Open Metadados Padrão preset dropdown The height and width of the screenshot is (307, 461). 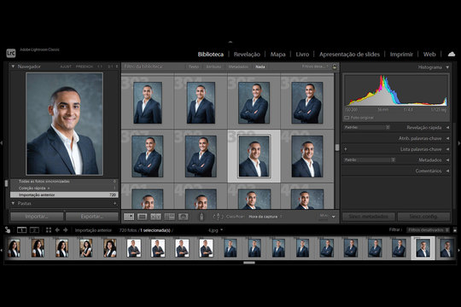point(370,160)
